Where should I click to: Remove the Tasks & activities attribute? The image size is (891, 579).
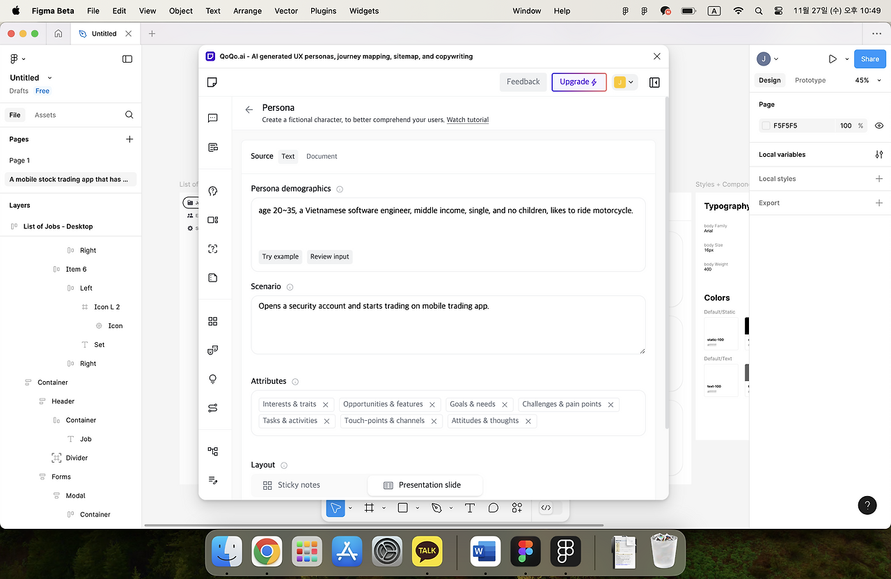326,422
